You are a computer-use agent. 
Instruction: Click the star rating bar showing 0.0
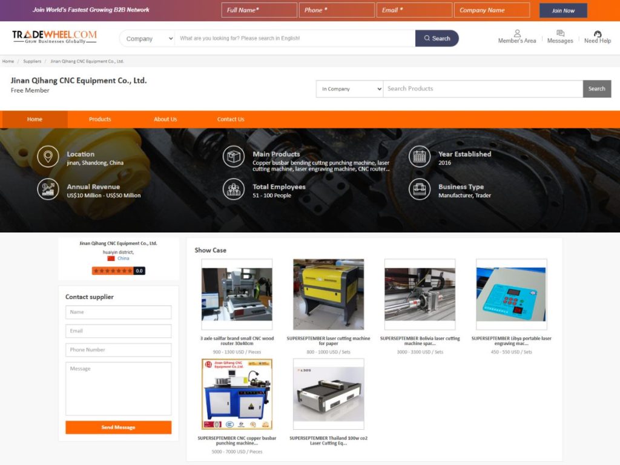point(118,271)
